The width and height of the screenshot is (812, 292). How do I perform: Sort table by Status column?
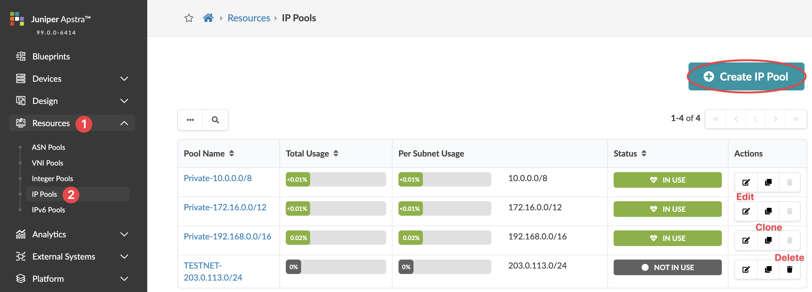click(644, 154)
